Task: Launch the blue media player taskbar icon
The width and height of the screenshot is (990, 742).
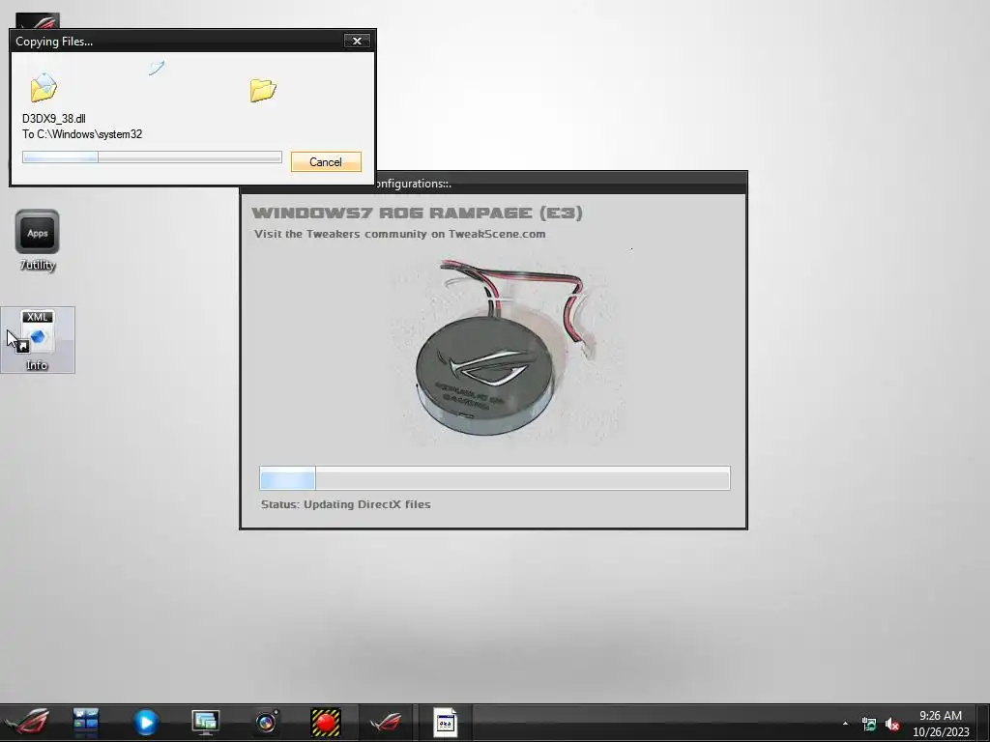Action: tap(145, 723)
